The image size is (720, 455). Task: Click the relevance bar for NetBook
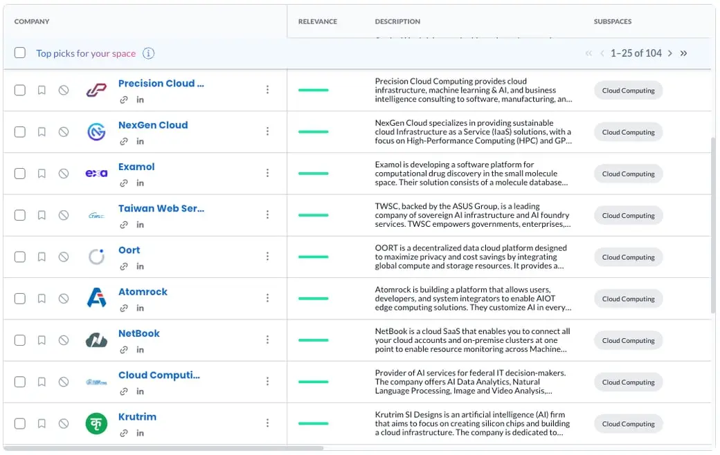[313, 340]
